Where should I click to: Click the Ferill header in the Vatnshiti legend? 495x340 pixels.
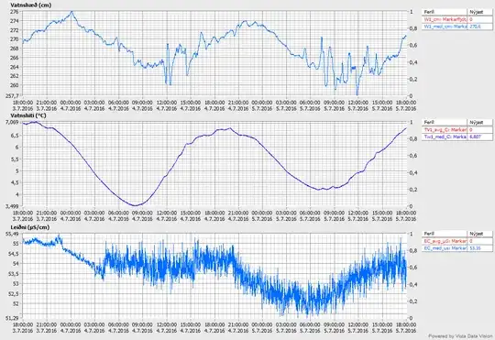pyautogui.click(x=445, y=122)
